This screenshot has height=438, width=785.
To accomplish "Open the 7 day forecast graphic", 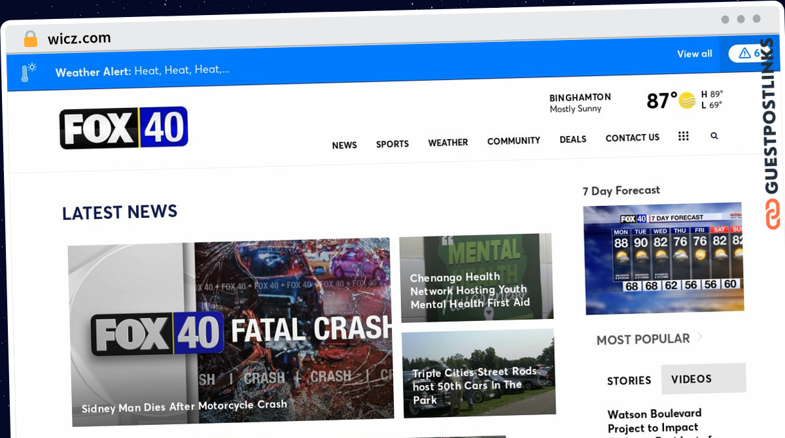I will (663, 258).
